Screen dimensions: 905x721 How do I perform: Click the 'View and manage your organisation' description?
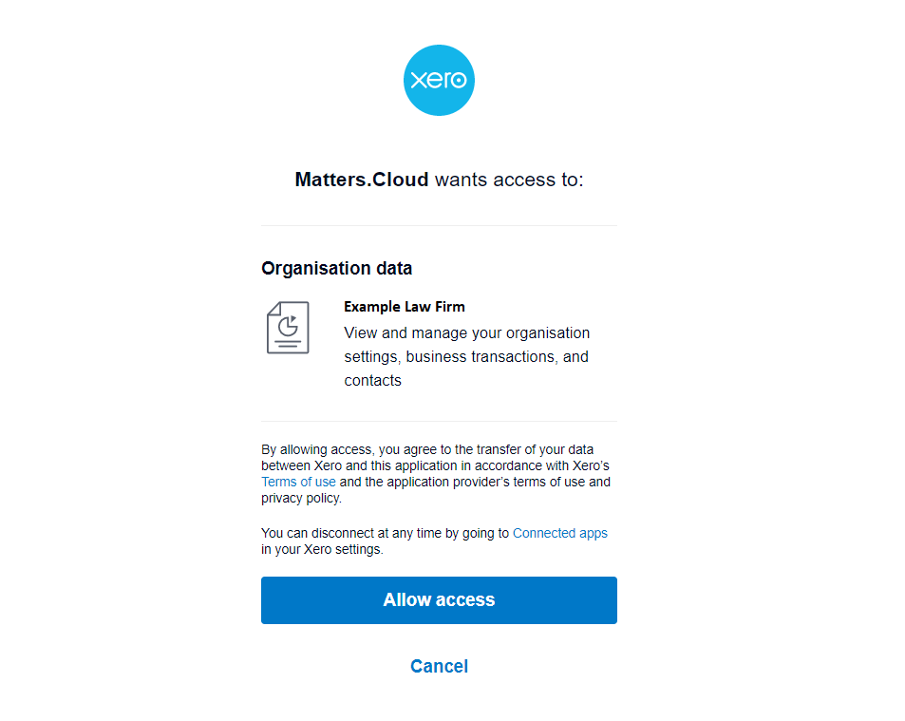467,333
